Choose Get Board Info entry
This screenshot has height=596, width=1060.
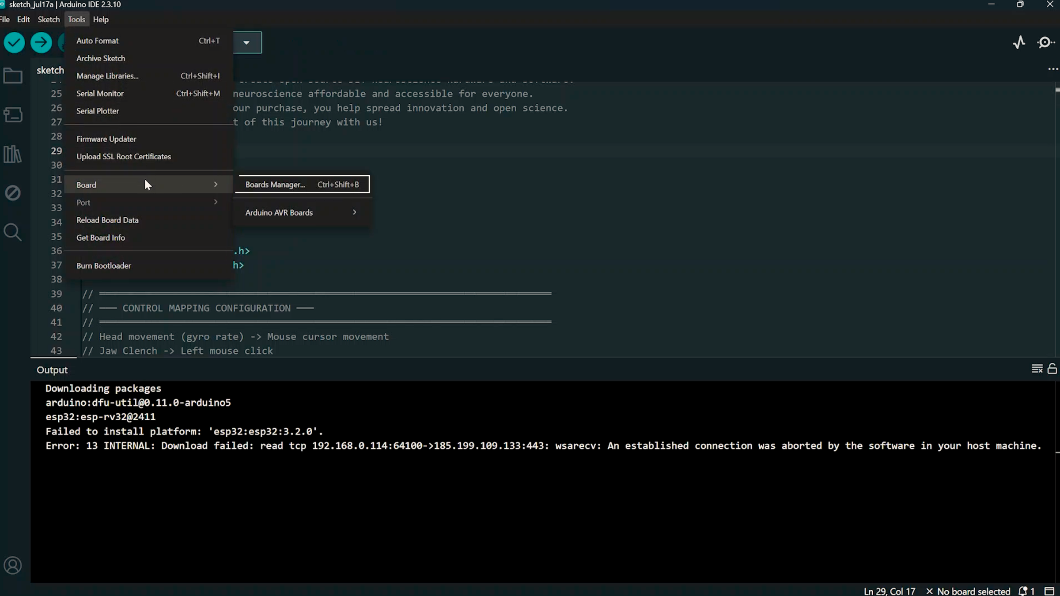(x=148, y=238)
